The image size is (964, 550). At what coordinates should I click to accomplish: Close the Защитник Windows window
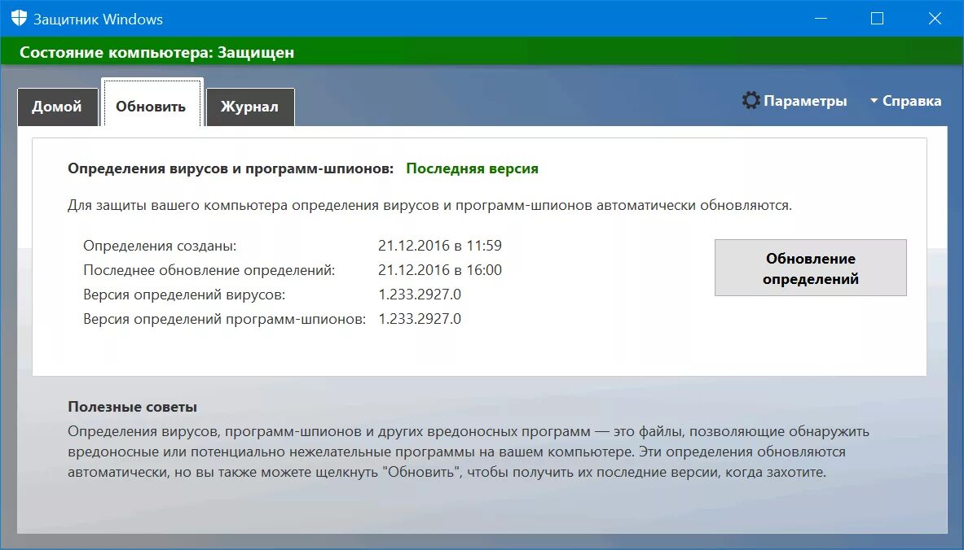click(935, 19)
